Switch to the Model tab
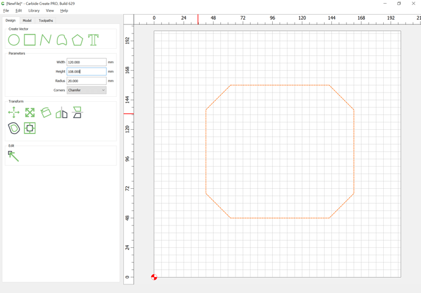Image resolution: width=421 pixels, height=293 pixels. 27,21
